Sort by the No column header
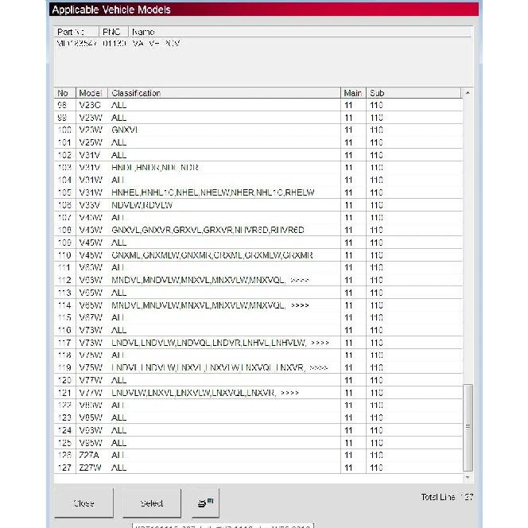Image resolution: width=528 pixels, height=528 pixels. (x=64, y=93)
